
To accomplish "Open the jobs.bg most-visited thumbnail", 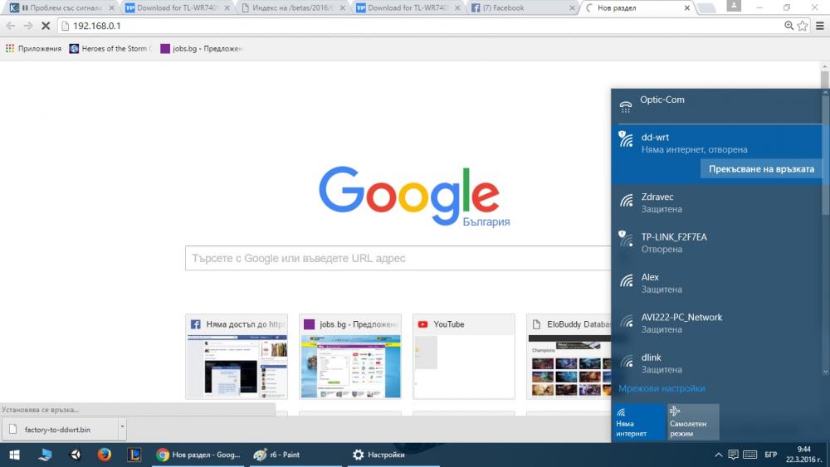I will pyautogui.click(x=350, y=357).
